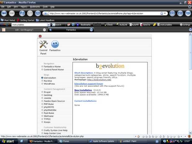Open the Windows Start button

pyautogui.click(x=8, y=141)
